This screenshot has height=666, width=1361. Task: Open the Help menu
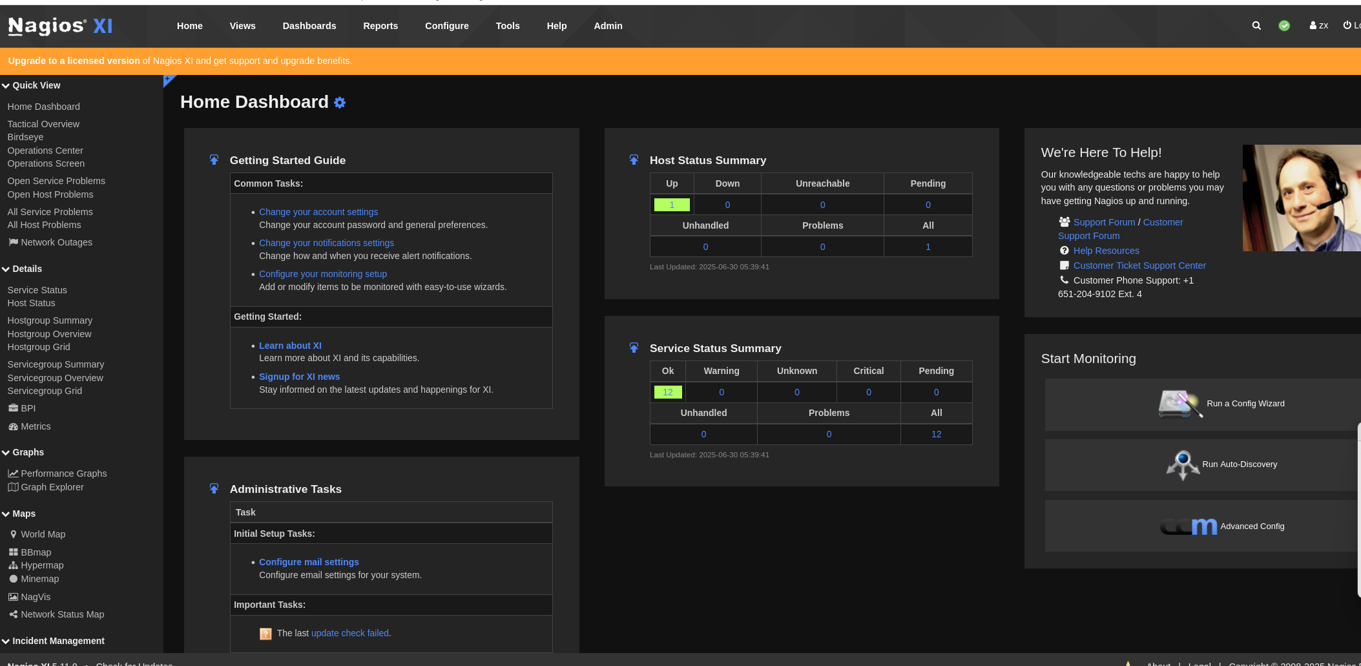(x=557, y=26)
